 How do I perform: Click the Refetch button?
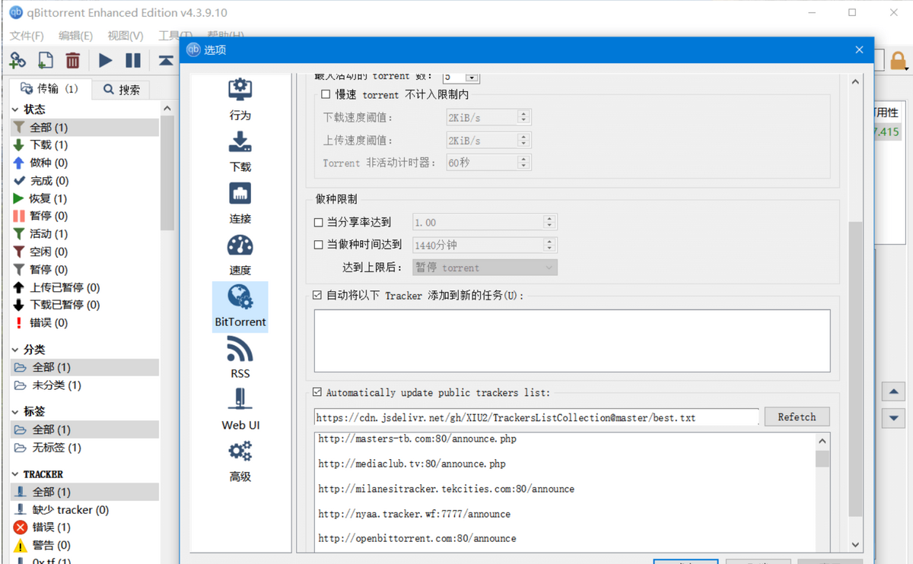coord(797,417)
